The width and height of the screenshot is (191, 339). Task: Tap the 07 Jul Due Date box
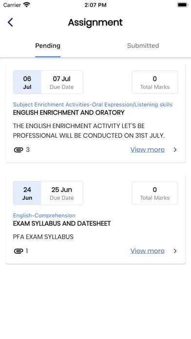click(62, 82)
